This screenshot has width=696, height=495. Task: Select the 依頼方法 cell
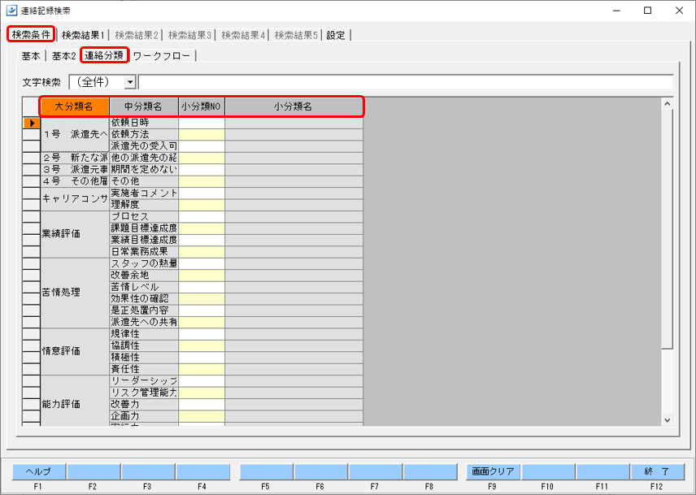point(144,134)
